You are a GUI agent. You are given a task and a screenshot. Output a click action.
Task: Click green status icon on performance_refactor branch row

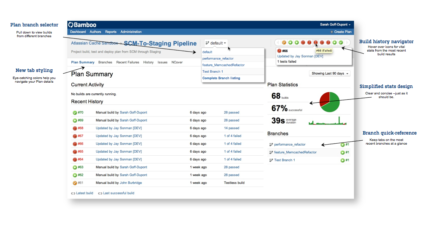click(x=343, y=145)
